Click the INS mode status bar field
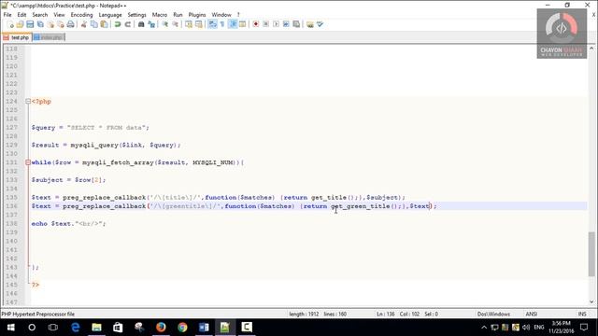The height and width of the screenshot is (336, 598). (x=582, y=315)
